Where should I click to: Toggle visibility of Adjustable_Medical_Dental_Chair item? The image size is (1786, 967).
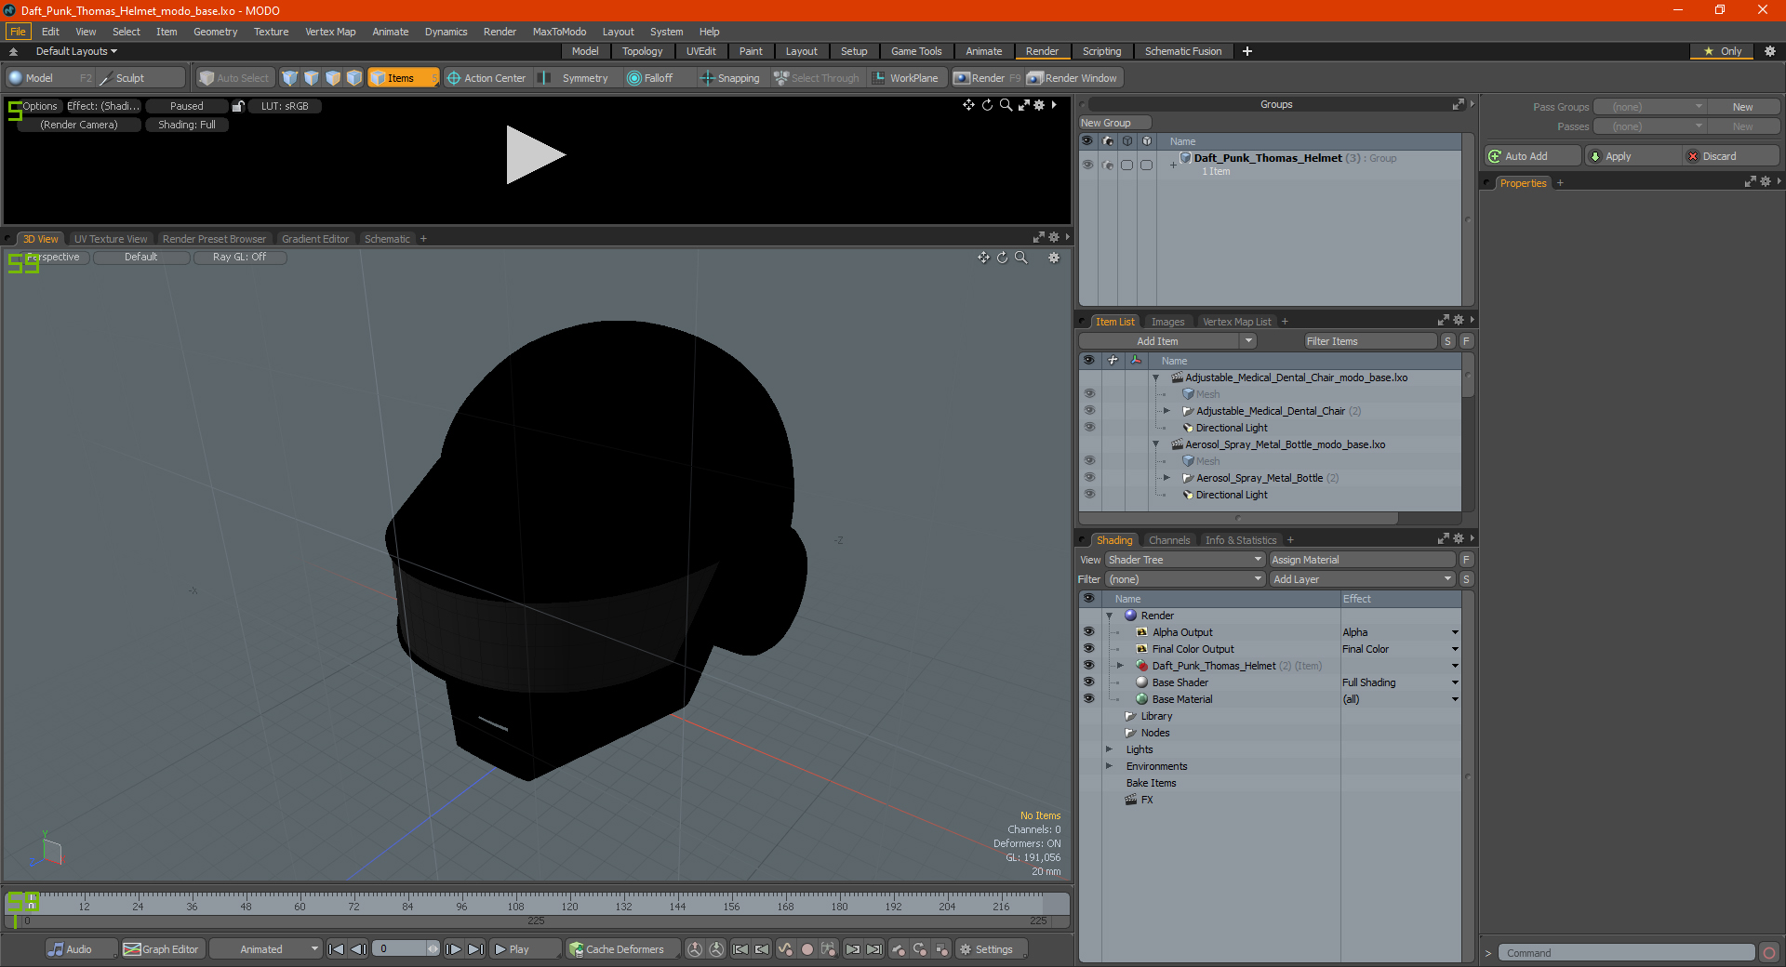pyautogui.click(x=1089, y=411)
